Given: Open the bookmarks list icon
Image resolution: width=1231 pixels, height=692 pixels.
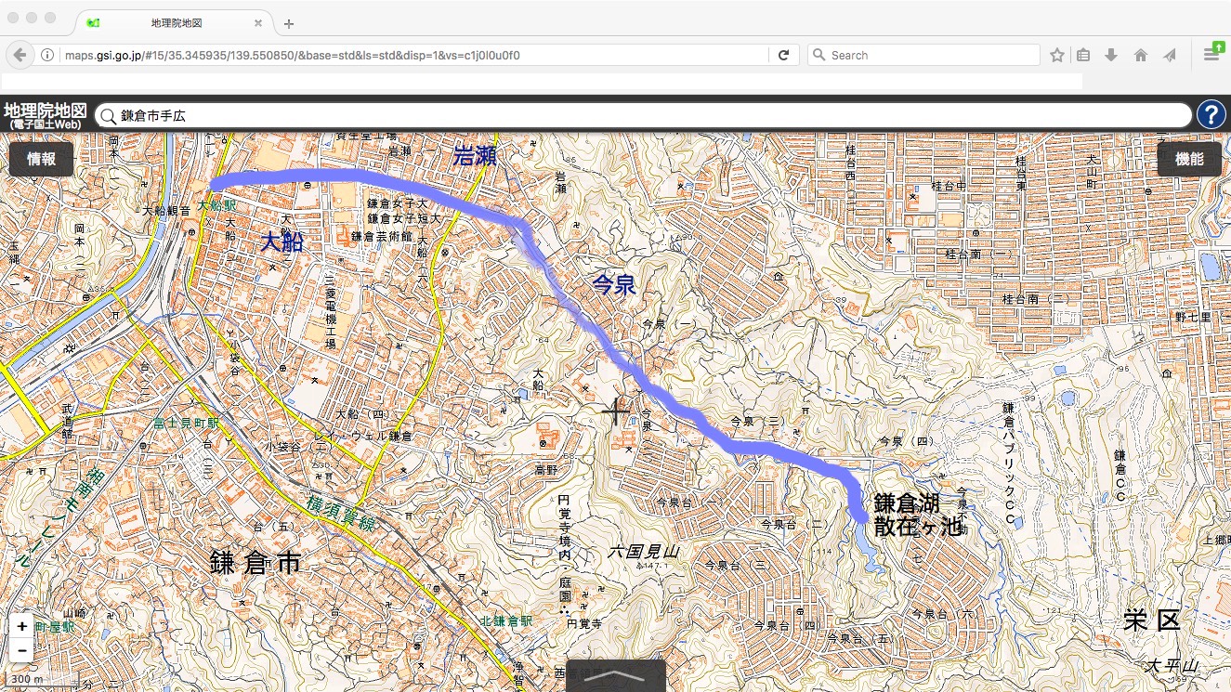Looking at the screenshot, I should pyautogui.click(x=1083, y=55).
